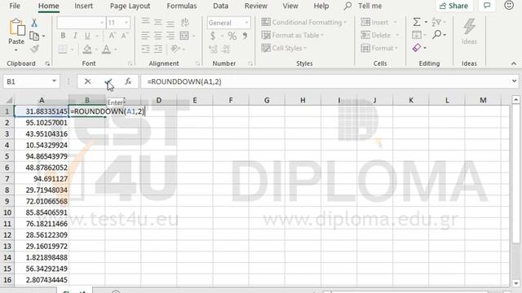Open font name combo box
Screen dimensions: 522x293
point(81,23)
